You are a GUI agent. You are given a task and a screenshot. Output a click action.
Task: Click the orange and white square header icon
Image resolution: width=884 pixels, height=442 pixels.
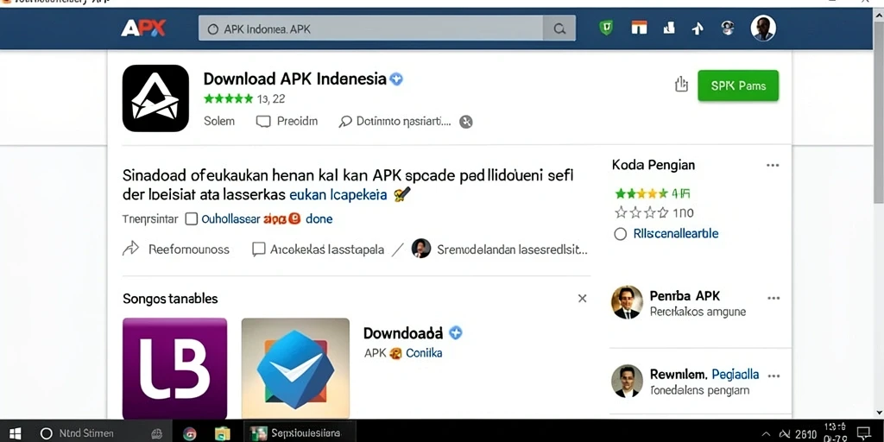pyautogui.click(x=639, y=27)
